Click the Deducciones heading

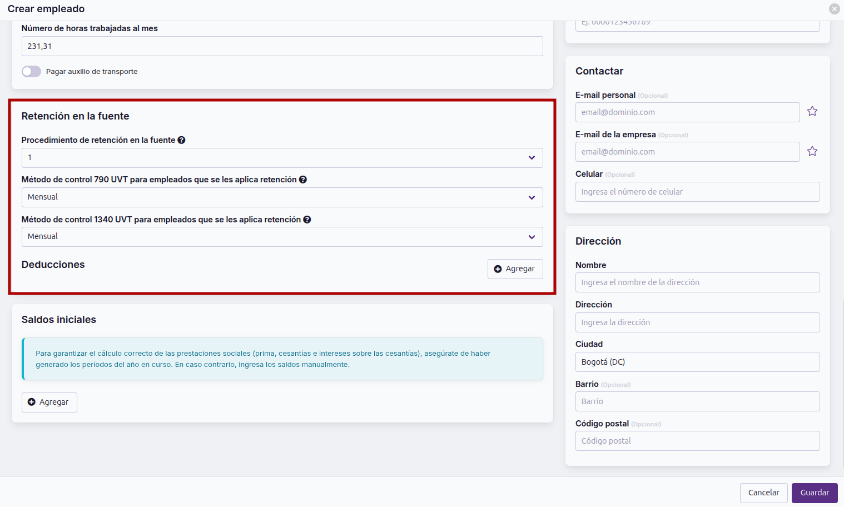[x=53, y=265]
